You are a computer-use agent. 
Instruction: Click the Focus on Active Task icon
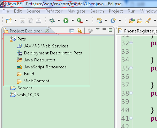[90, 31]
